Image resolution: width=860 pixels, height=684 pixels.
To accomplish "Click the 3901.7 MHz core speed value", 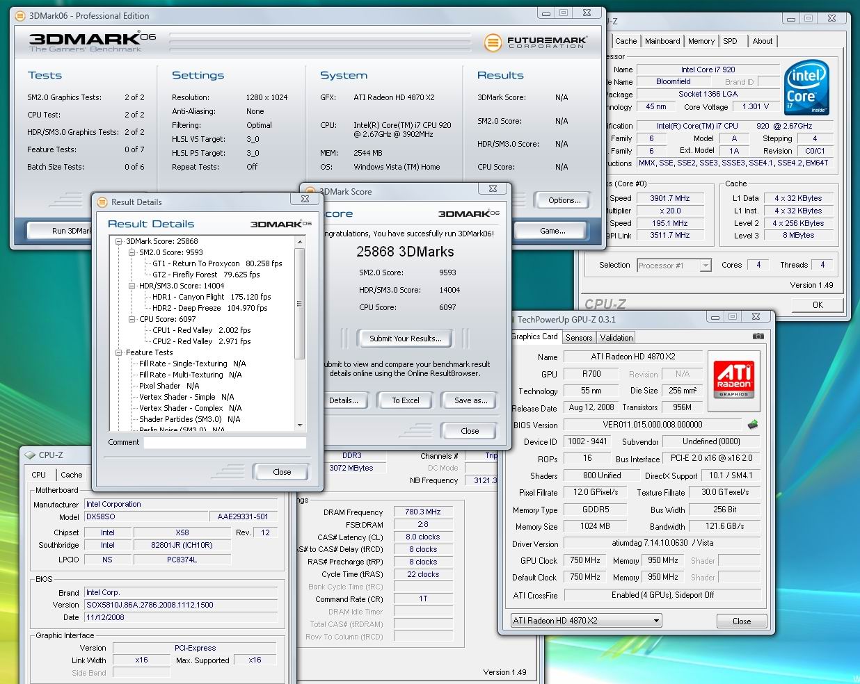I will click(670, 198).
